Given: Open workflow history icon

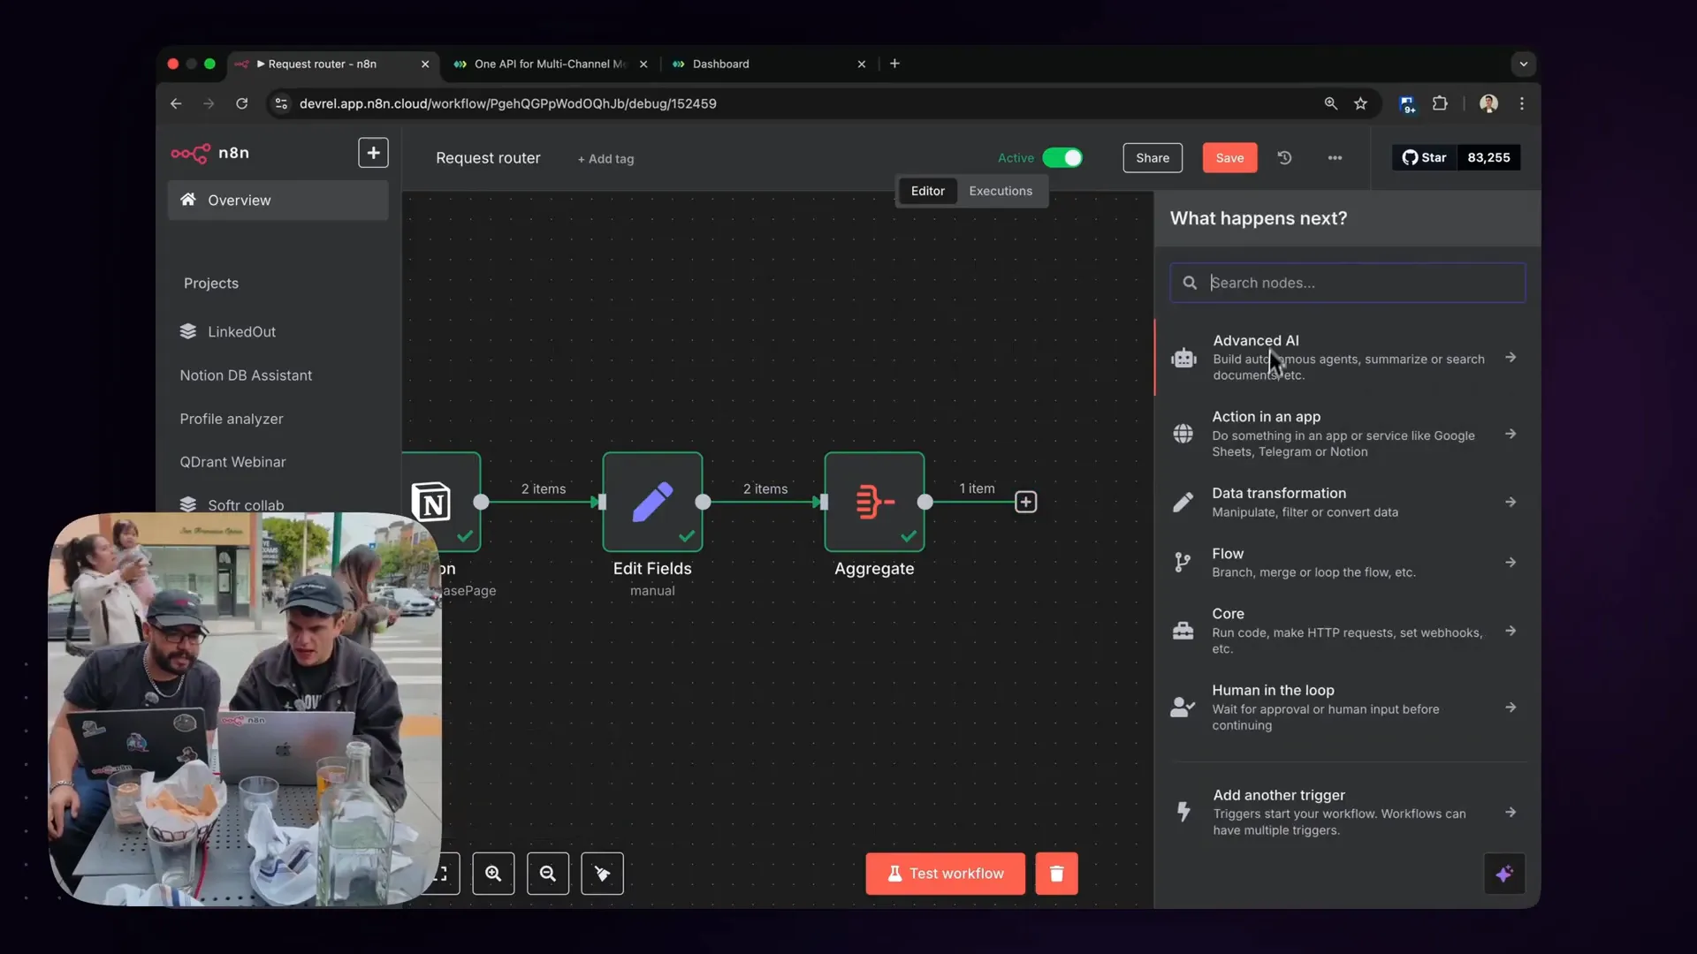Looking at the screenshot, I should click(x=1285, y=158).
